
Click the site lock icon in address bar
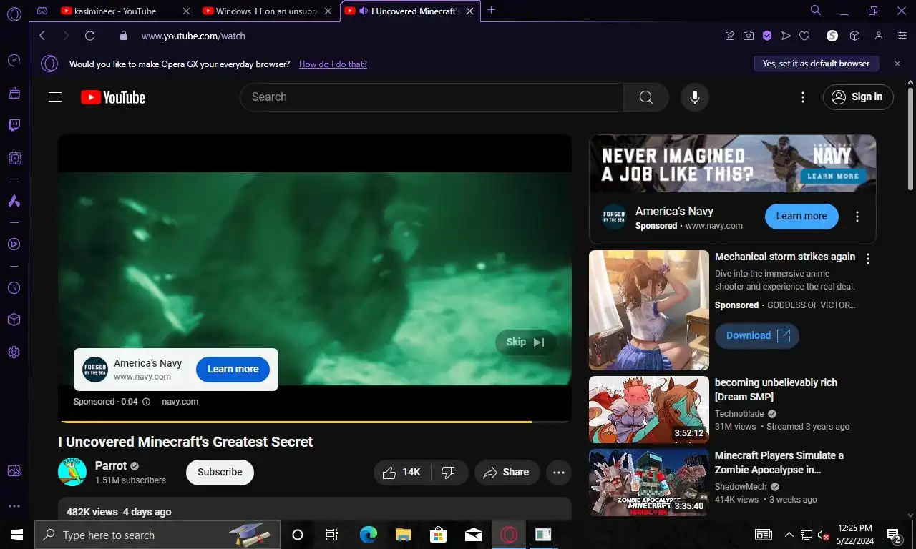click(124, 36)
